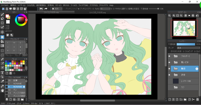Flip view icon in Navigator panel
Viewport: 201px width, 105px height.
point(197,15)
